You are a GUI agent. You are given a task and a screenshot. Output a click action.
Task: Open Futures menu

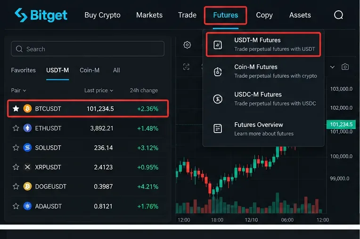225,15
